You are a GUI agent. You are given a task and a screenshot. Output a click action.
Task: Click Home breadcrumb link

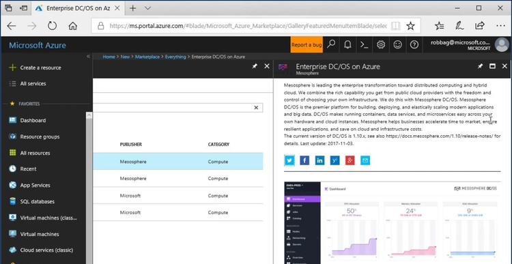[109, 57]
